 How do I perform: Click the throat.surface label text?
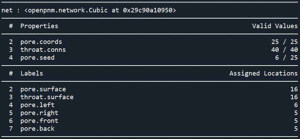tap(47, 97)
